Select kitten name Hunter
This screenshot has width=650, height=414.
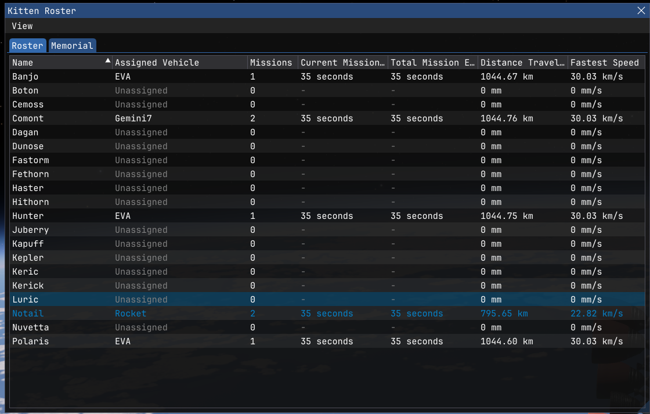[28, 216]
